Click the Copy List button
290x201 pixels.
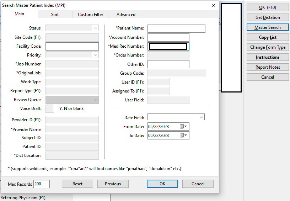(x=268, y=37)
